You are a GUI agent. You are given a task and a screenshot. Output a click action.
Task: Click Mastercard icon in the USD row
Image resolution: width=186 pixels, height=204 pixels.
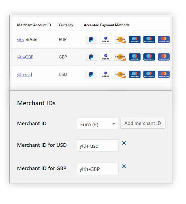click(164, 74)
